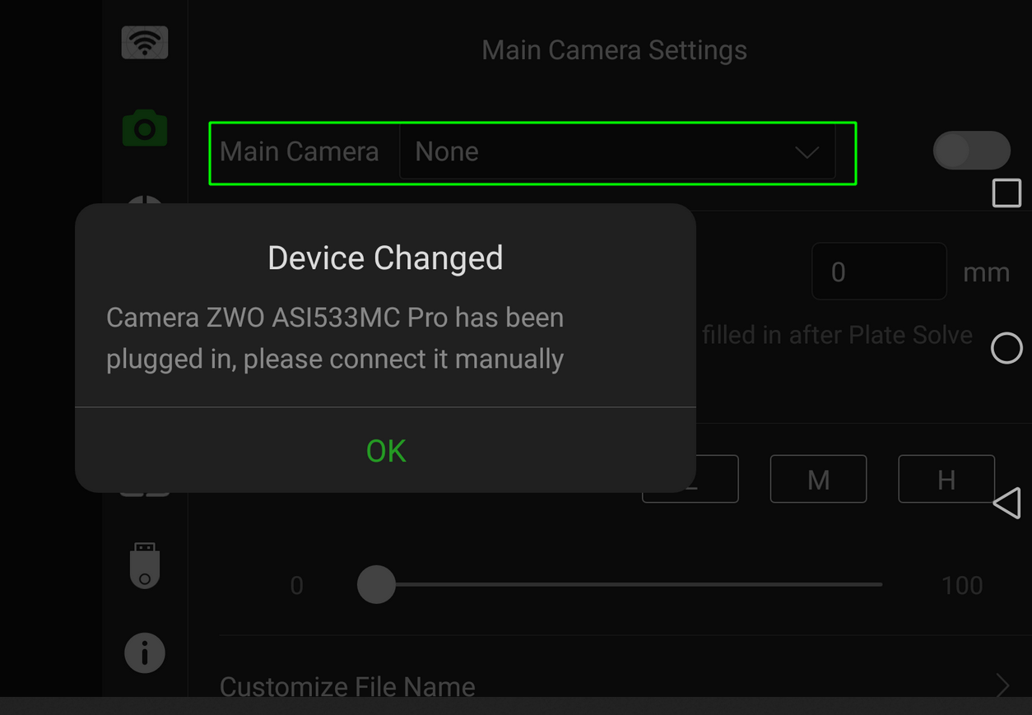Image resolution: width=1032 pixels, height=715 pixels.
Task: Open the Main Camera 'None' dropdown
Action: point(617,151)
